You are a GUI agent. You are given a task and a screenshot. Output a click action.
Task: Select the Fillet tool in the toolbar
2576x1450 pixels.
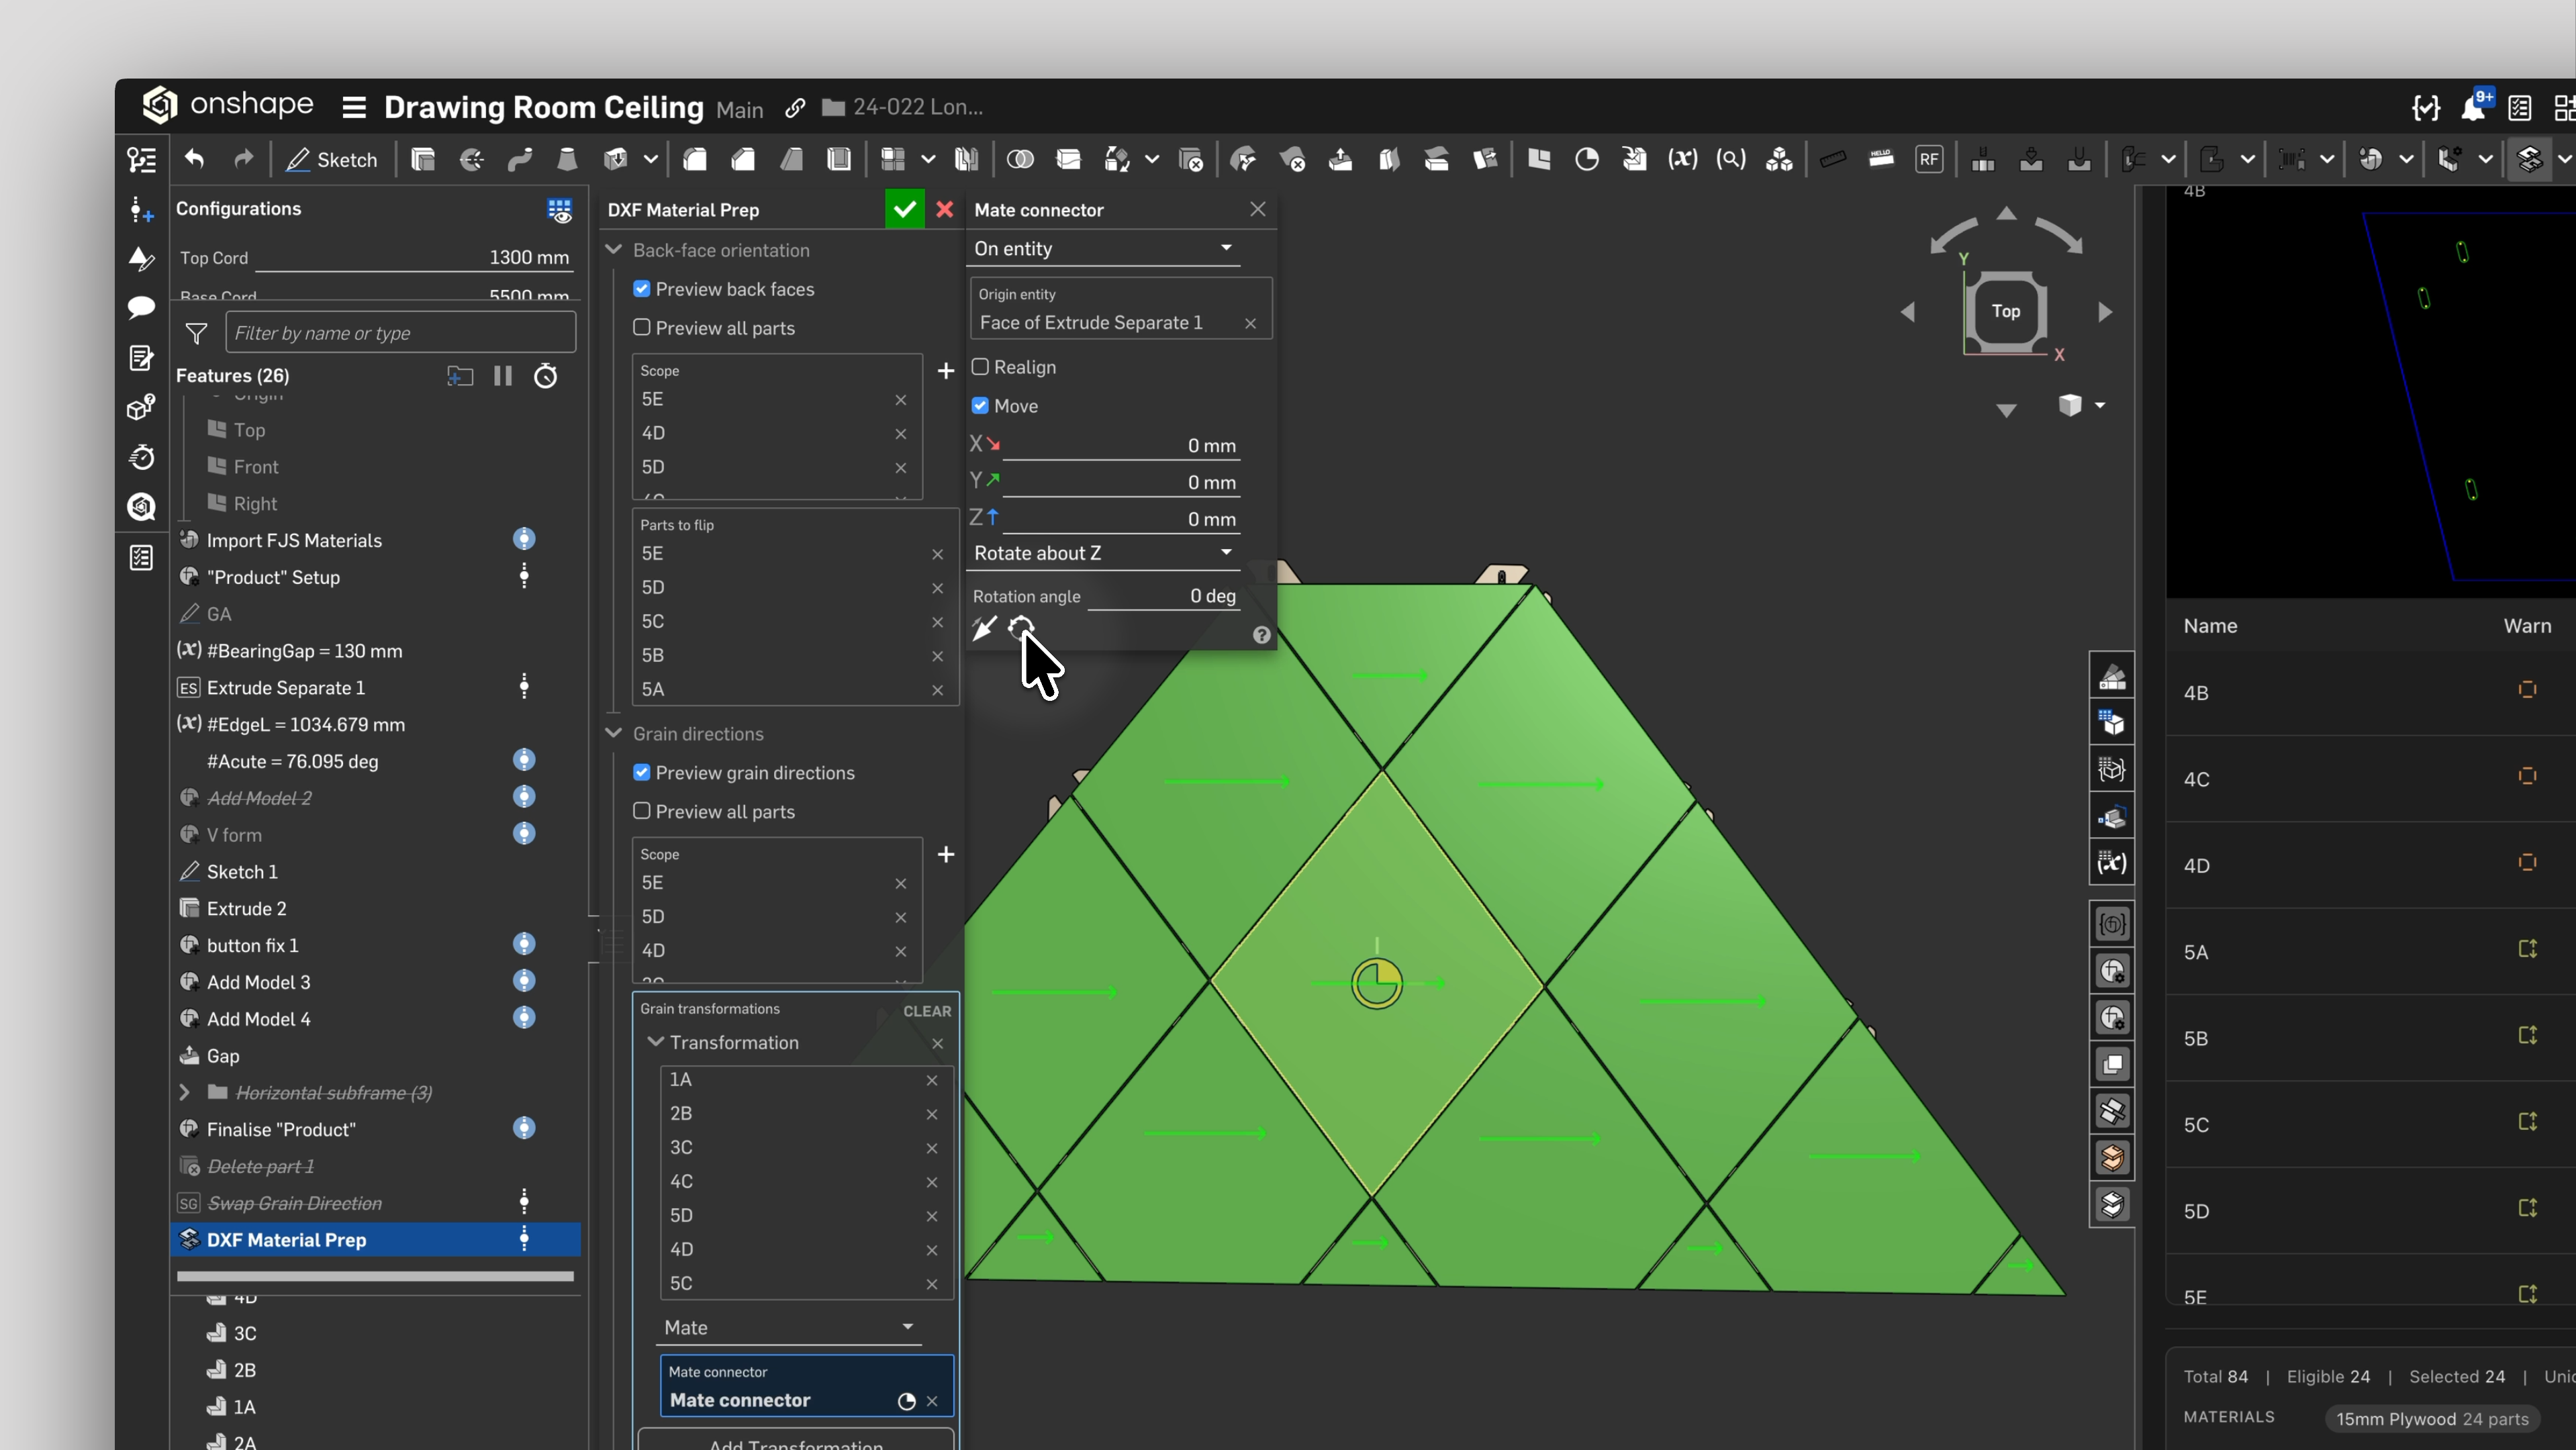(x=695, y=159)
